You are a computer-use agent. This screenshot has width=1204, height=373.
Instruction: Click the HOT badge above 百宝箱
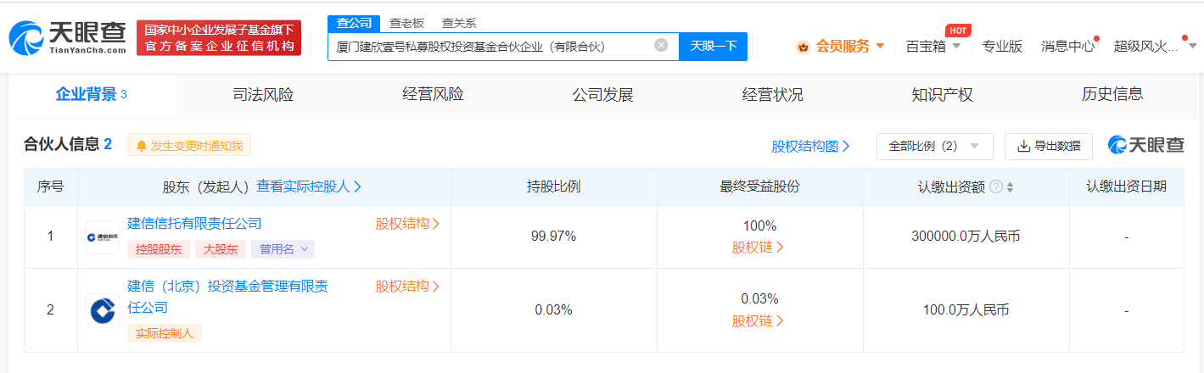pyautogui.click(x=958, y=31)
